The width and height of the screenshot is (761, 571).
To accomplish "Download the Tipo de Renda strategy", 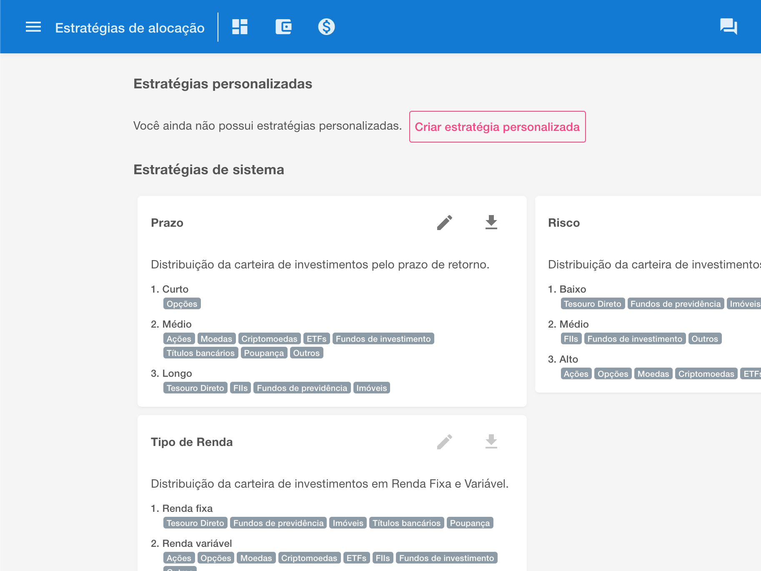I will coord(491,442).
